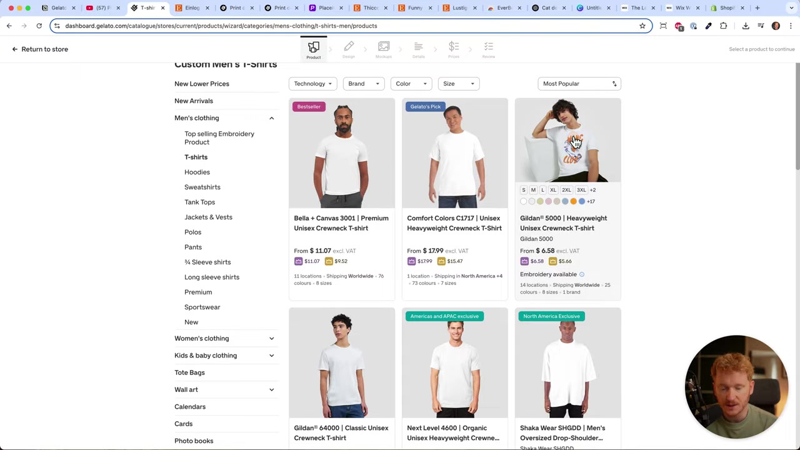Open Top selling Embroidery Product link
Screen dimensions: 800x450
(219, 138)
